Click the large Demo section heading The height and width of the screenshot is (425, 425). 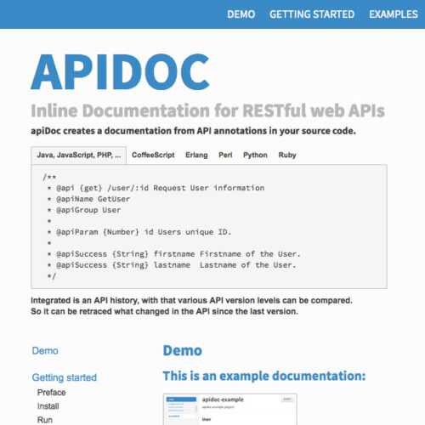point(183,350)
